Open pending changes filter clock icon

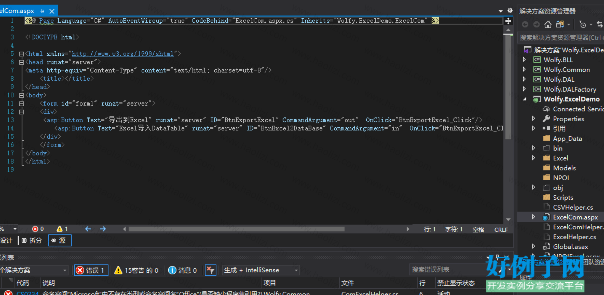pyautogui.click(x=583, y=25)
